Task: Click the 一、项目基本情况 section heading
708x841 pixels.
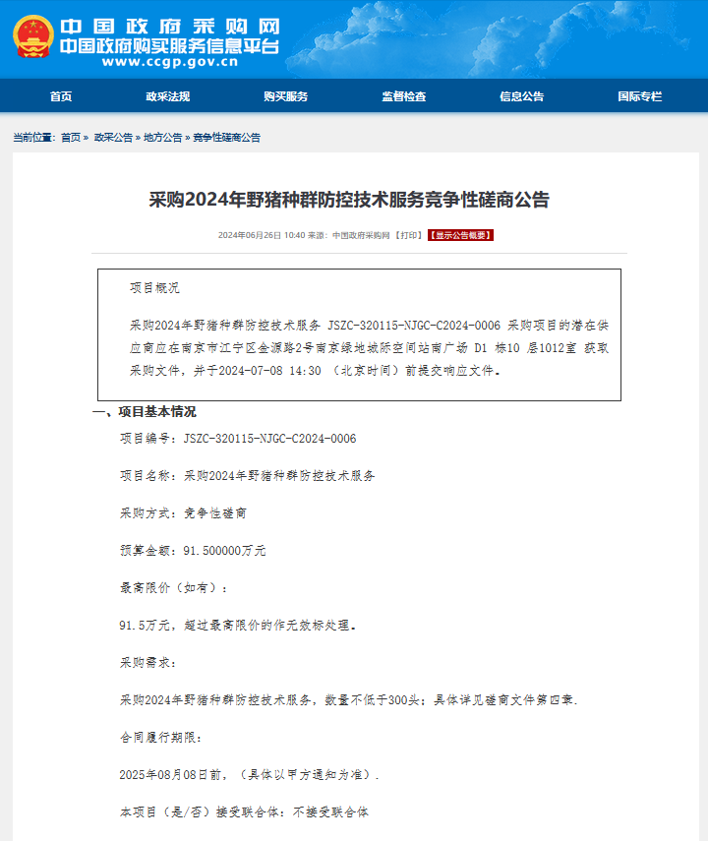Action: coord(145,412)
